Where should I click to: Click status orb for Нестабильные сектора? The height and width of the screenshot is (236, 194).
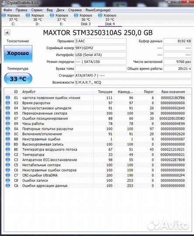[x=8, y=165]
